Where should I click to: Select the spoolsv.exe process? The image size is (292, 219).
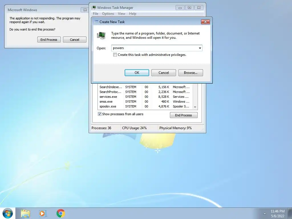(x=145, y=106)
